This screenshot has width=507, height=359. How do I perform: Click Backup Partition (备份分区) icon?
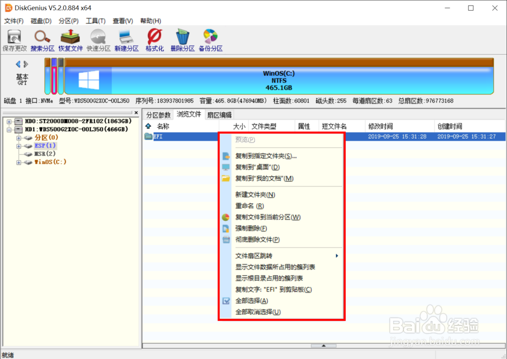click(x=210, y=40)
